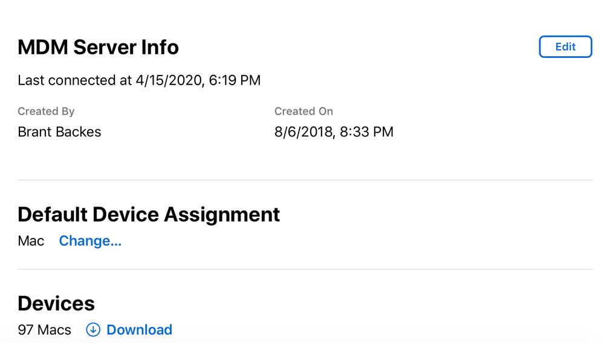Click the Edit button for MDM server
Screen dimensions: 604x343
click(x=565, y=47)
